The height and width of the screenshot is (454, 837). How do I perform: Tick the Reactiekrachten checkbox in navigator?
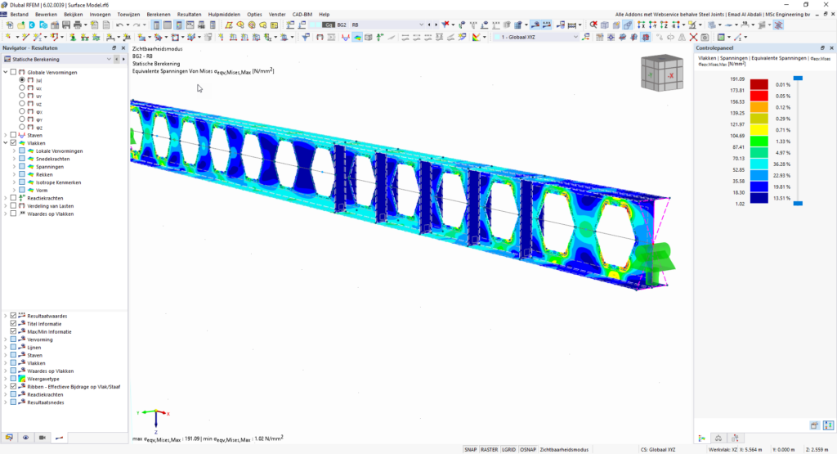click(13, 197)
